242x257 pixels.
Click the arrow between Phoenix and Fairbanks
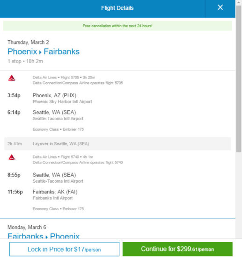point(40,52)
